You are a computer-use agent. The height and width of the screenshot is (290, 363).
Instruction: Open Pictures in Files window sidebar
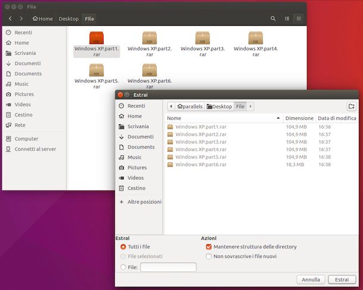click(35, 94)
